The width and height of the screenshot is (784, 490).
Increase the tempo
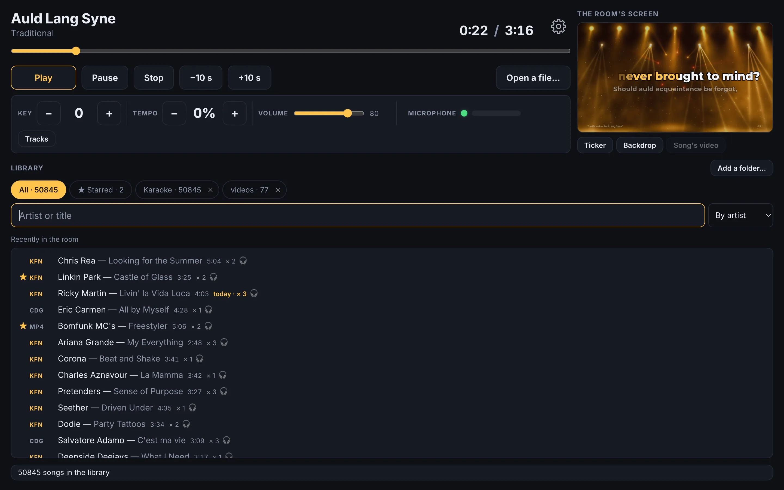point(235,114)
